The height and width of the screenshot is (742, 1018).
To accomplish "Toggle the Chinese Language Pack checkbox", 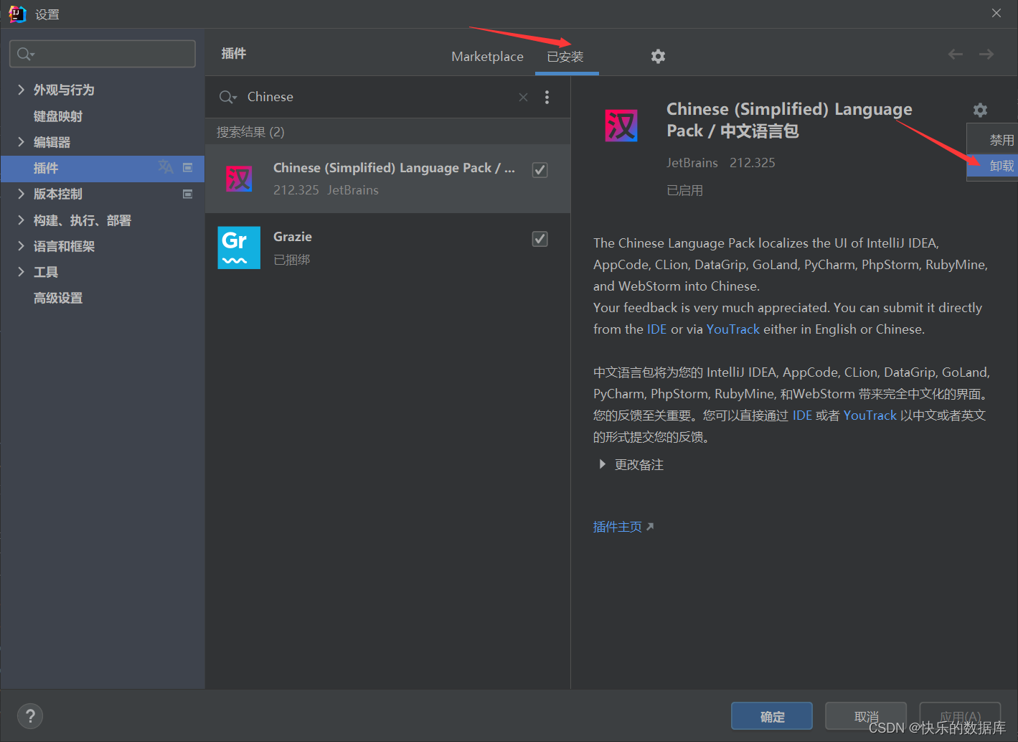I will 540,170.
